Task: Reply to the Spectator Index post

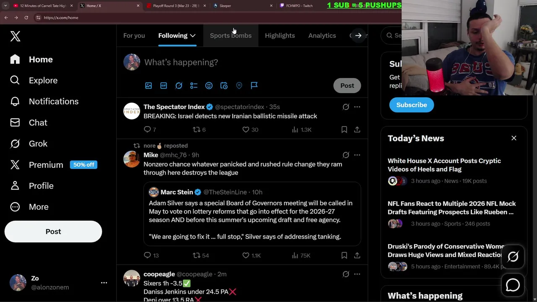Action: pyautogui.click(x=150, y=130)
